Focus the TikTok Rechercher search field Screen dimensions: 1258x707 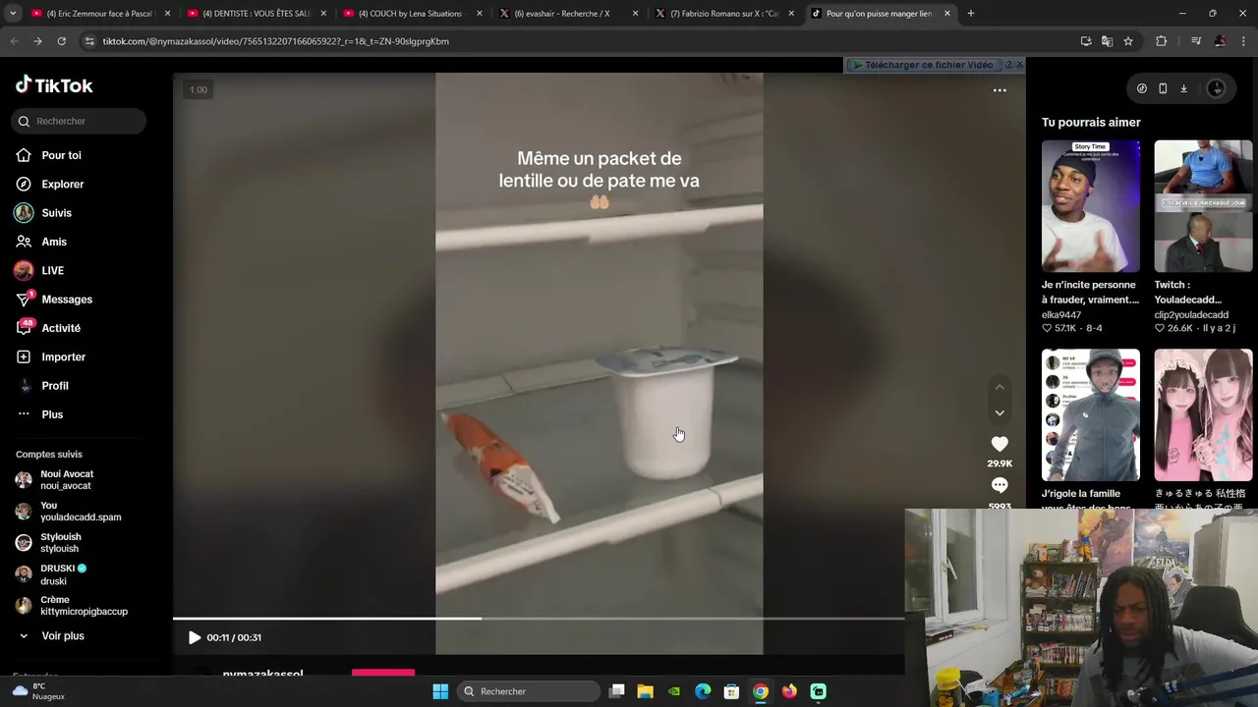tap(79, 121)
